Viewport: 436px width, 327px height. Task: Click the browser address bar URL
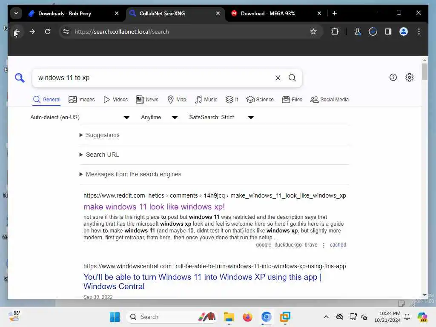coord(121,32)
